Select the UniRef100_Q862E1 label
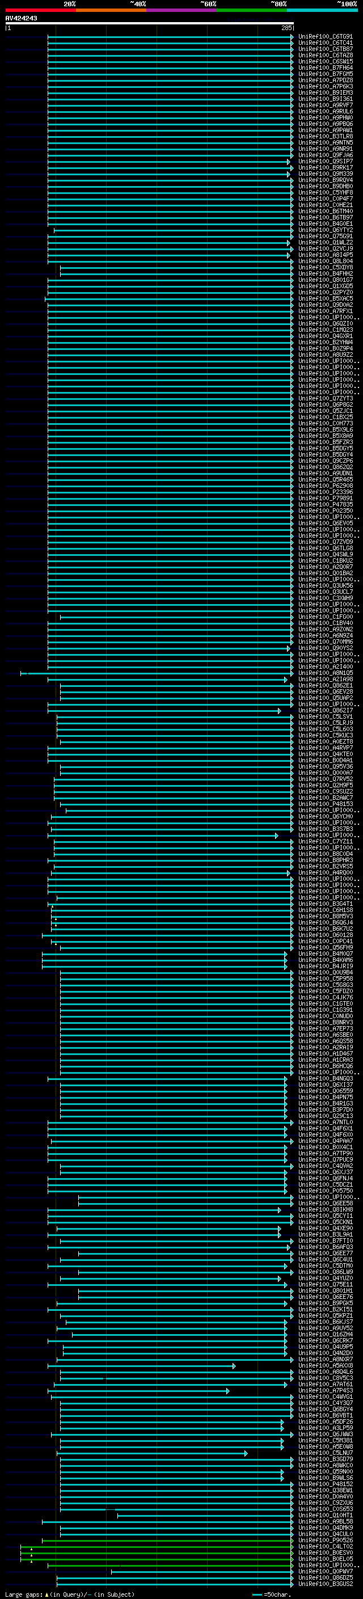Screen dimensions: 363x1599 click(x=325, y=685)
